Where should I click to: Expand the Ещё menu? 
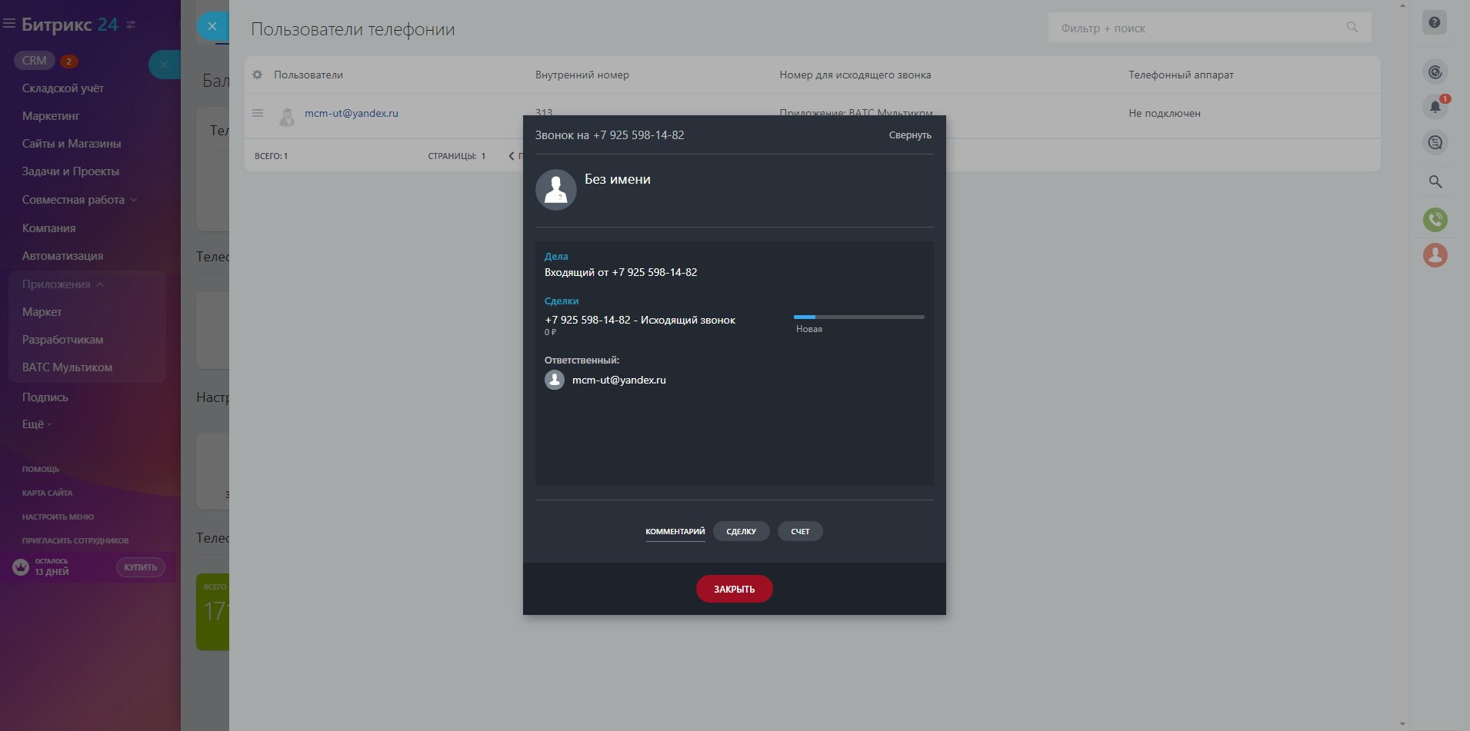tap(36, 424)
